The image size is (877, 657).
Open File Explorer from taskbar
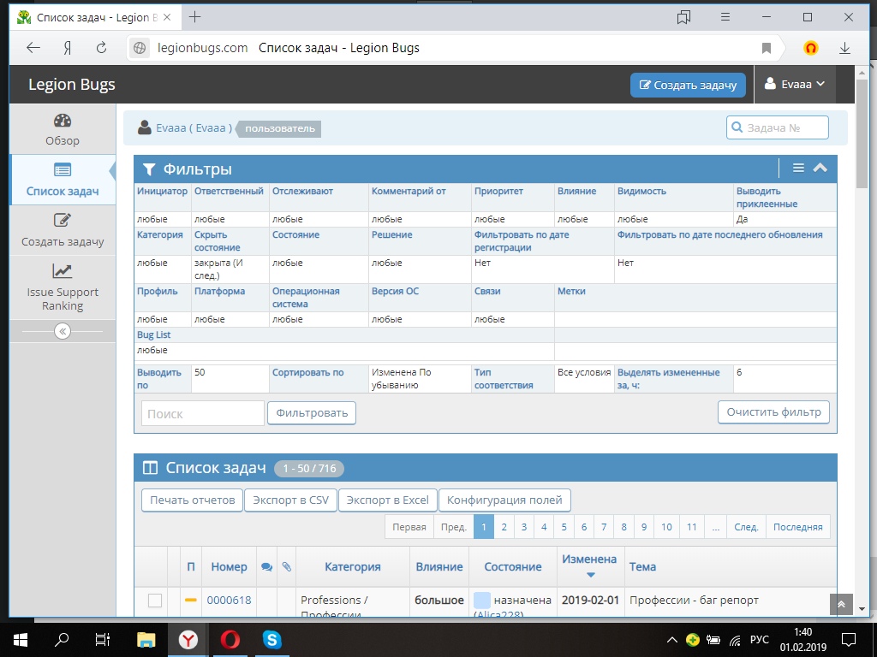pyautogui.click(x=146, y=640)
